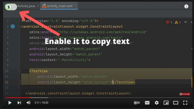Click android:layout_width on line 6
Screen dimensions: 194x109
point(50,49)
